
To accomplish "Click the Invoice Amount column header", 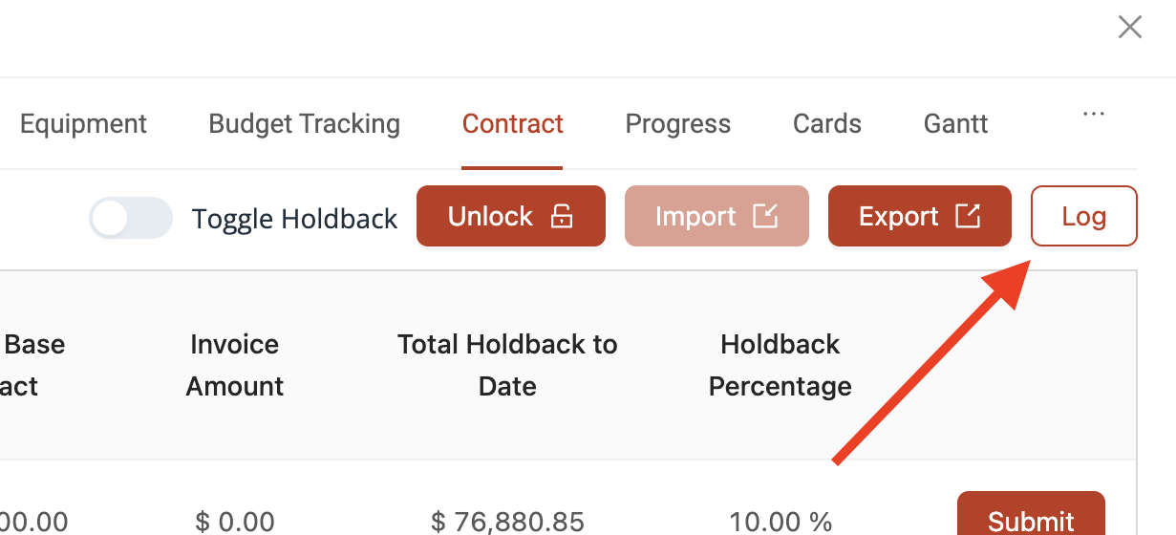I will 235,365.
